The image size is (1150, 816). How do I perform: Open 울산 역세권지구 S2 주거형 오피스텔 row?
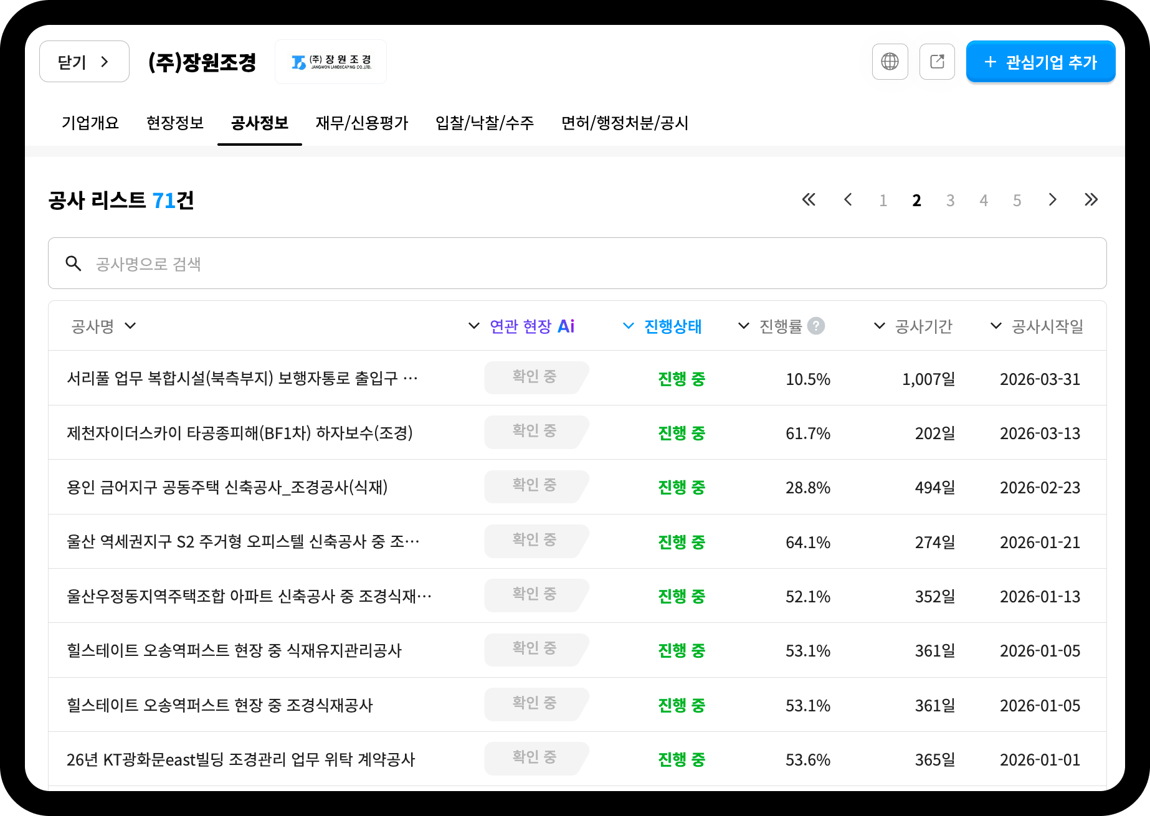tap(577, 541)
